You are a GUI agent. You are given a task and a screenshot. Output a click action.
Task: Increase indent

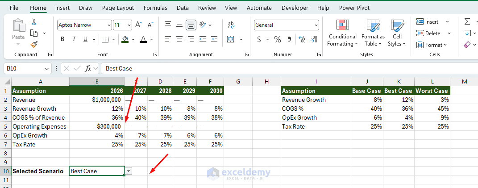(214, 39)
